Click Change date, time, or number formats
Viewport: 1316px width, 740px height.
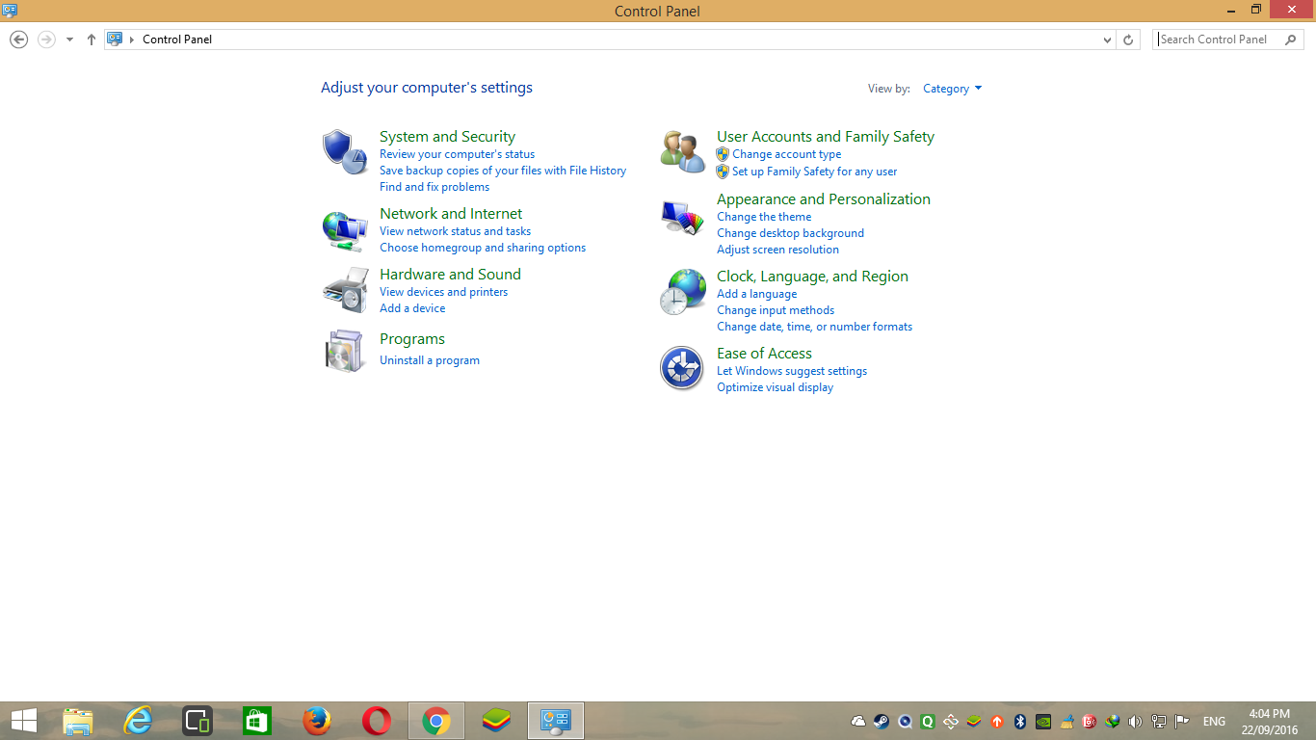(814, 327)
